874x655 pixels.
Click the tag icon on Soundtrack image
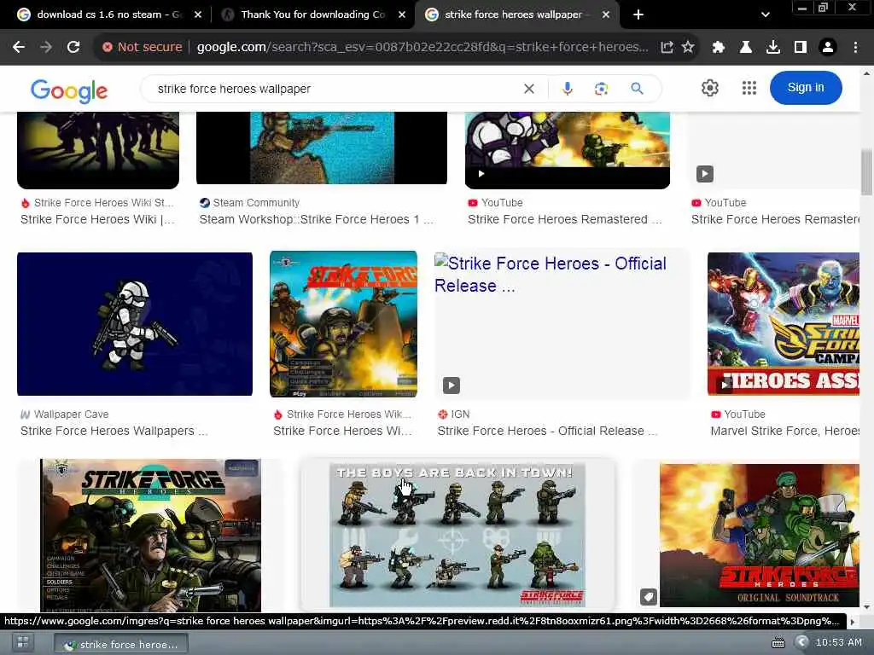[649, 597]
